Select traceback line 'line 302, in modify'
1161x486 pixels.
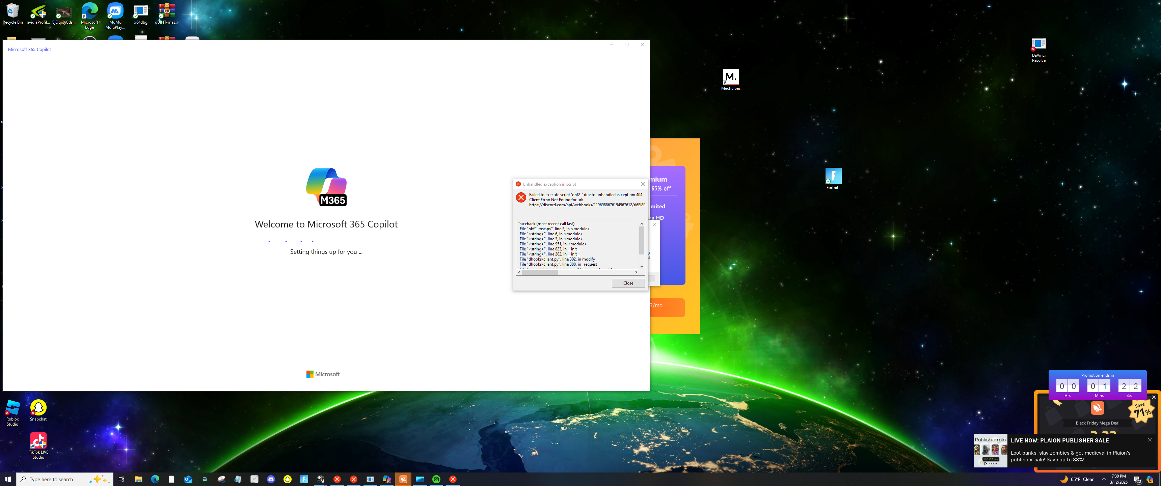[x=557, y=259]
